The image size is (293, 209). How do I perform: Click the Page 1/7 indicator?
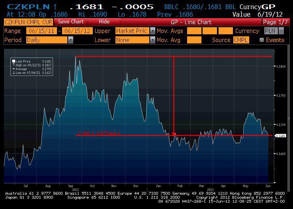point(275,22)
